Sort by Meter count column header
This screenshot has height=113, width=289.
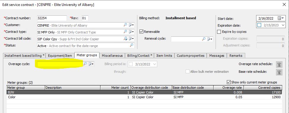tap(115, 88)
